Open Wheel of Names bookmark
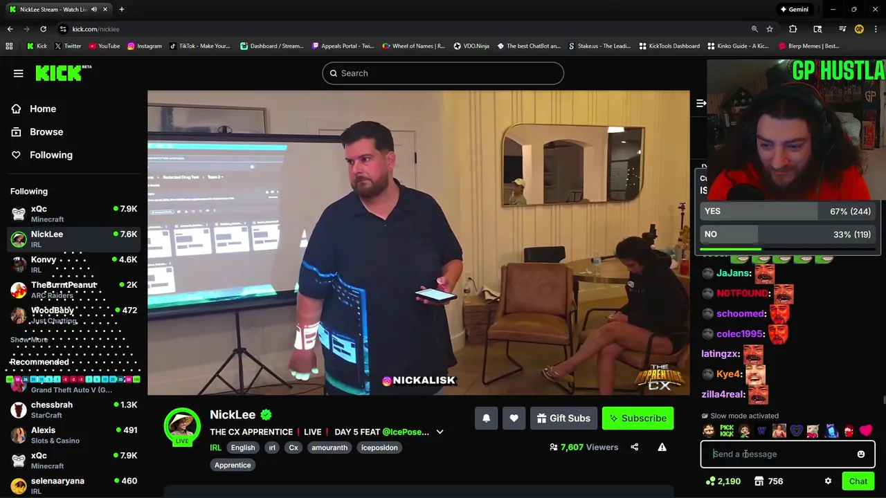Image resolution: width=886 pixels, height=498 pixels. click(413, 46)
